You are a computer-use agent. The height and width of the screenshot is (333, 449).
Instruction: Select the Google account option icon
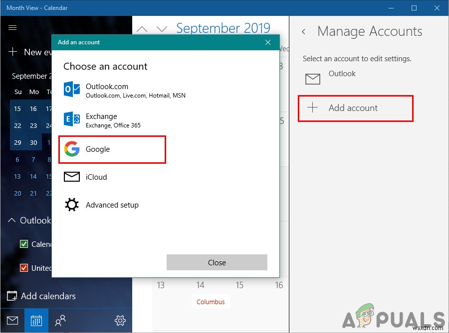72,149
